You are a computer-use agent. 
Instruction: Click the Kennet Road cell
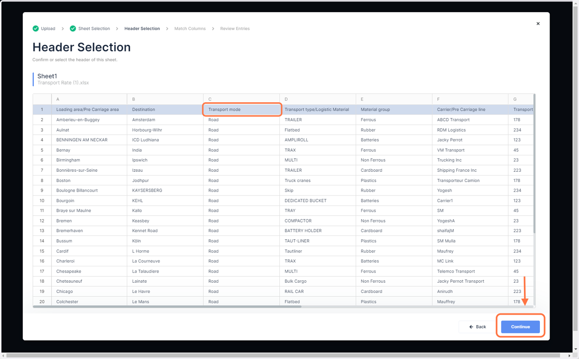[165, 231]
